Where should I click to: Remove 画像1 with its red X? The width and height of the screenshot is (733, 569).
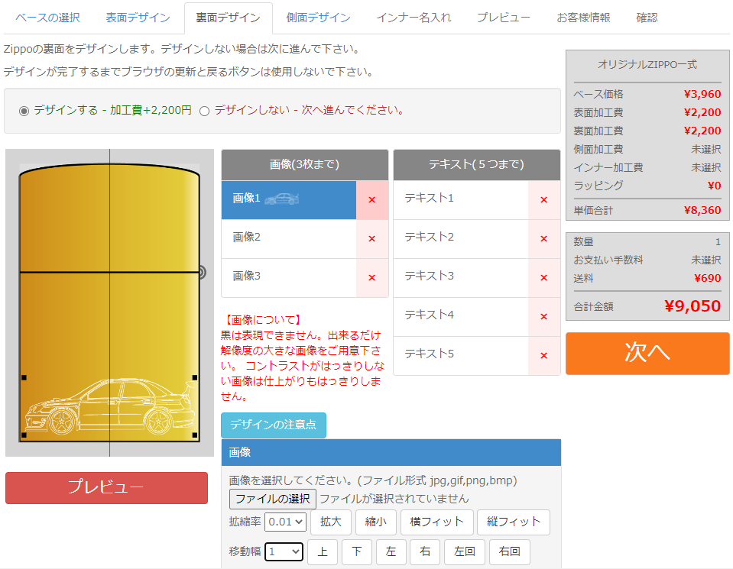[x=372, y=200]
